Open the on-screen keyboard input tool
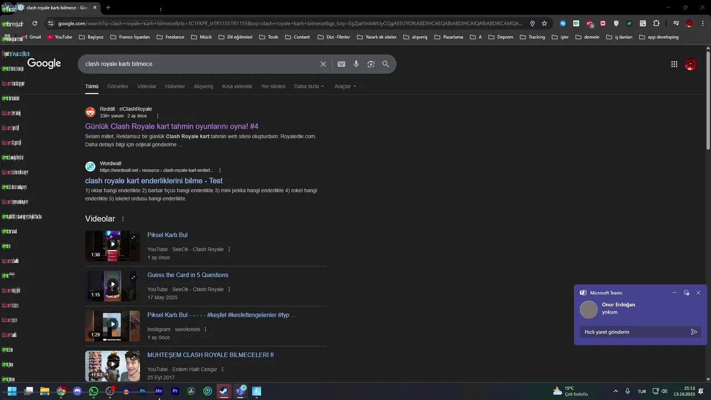 coord(342,64)
